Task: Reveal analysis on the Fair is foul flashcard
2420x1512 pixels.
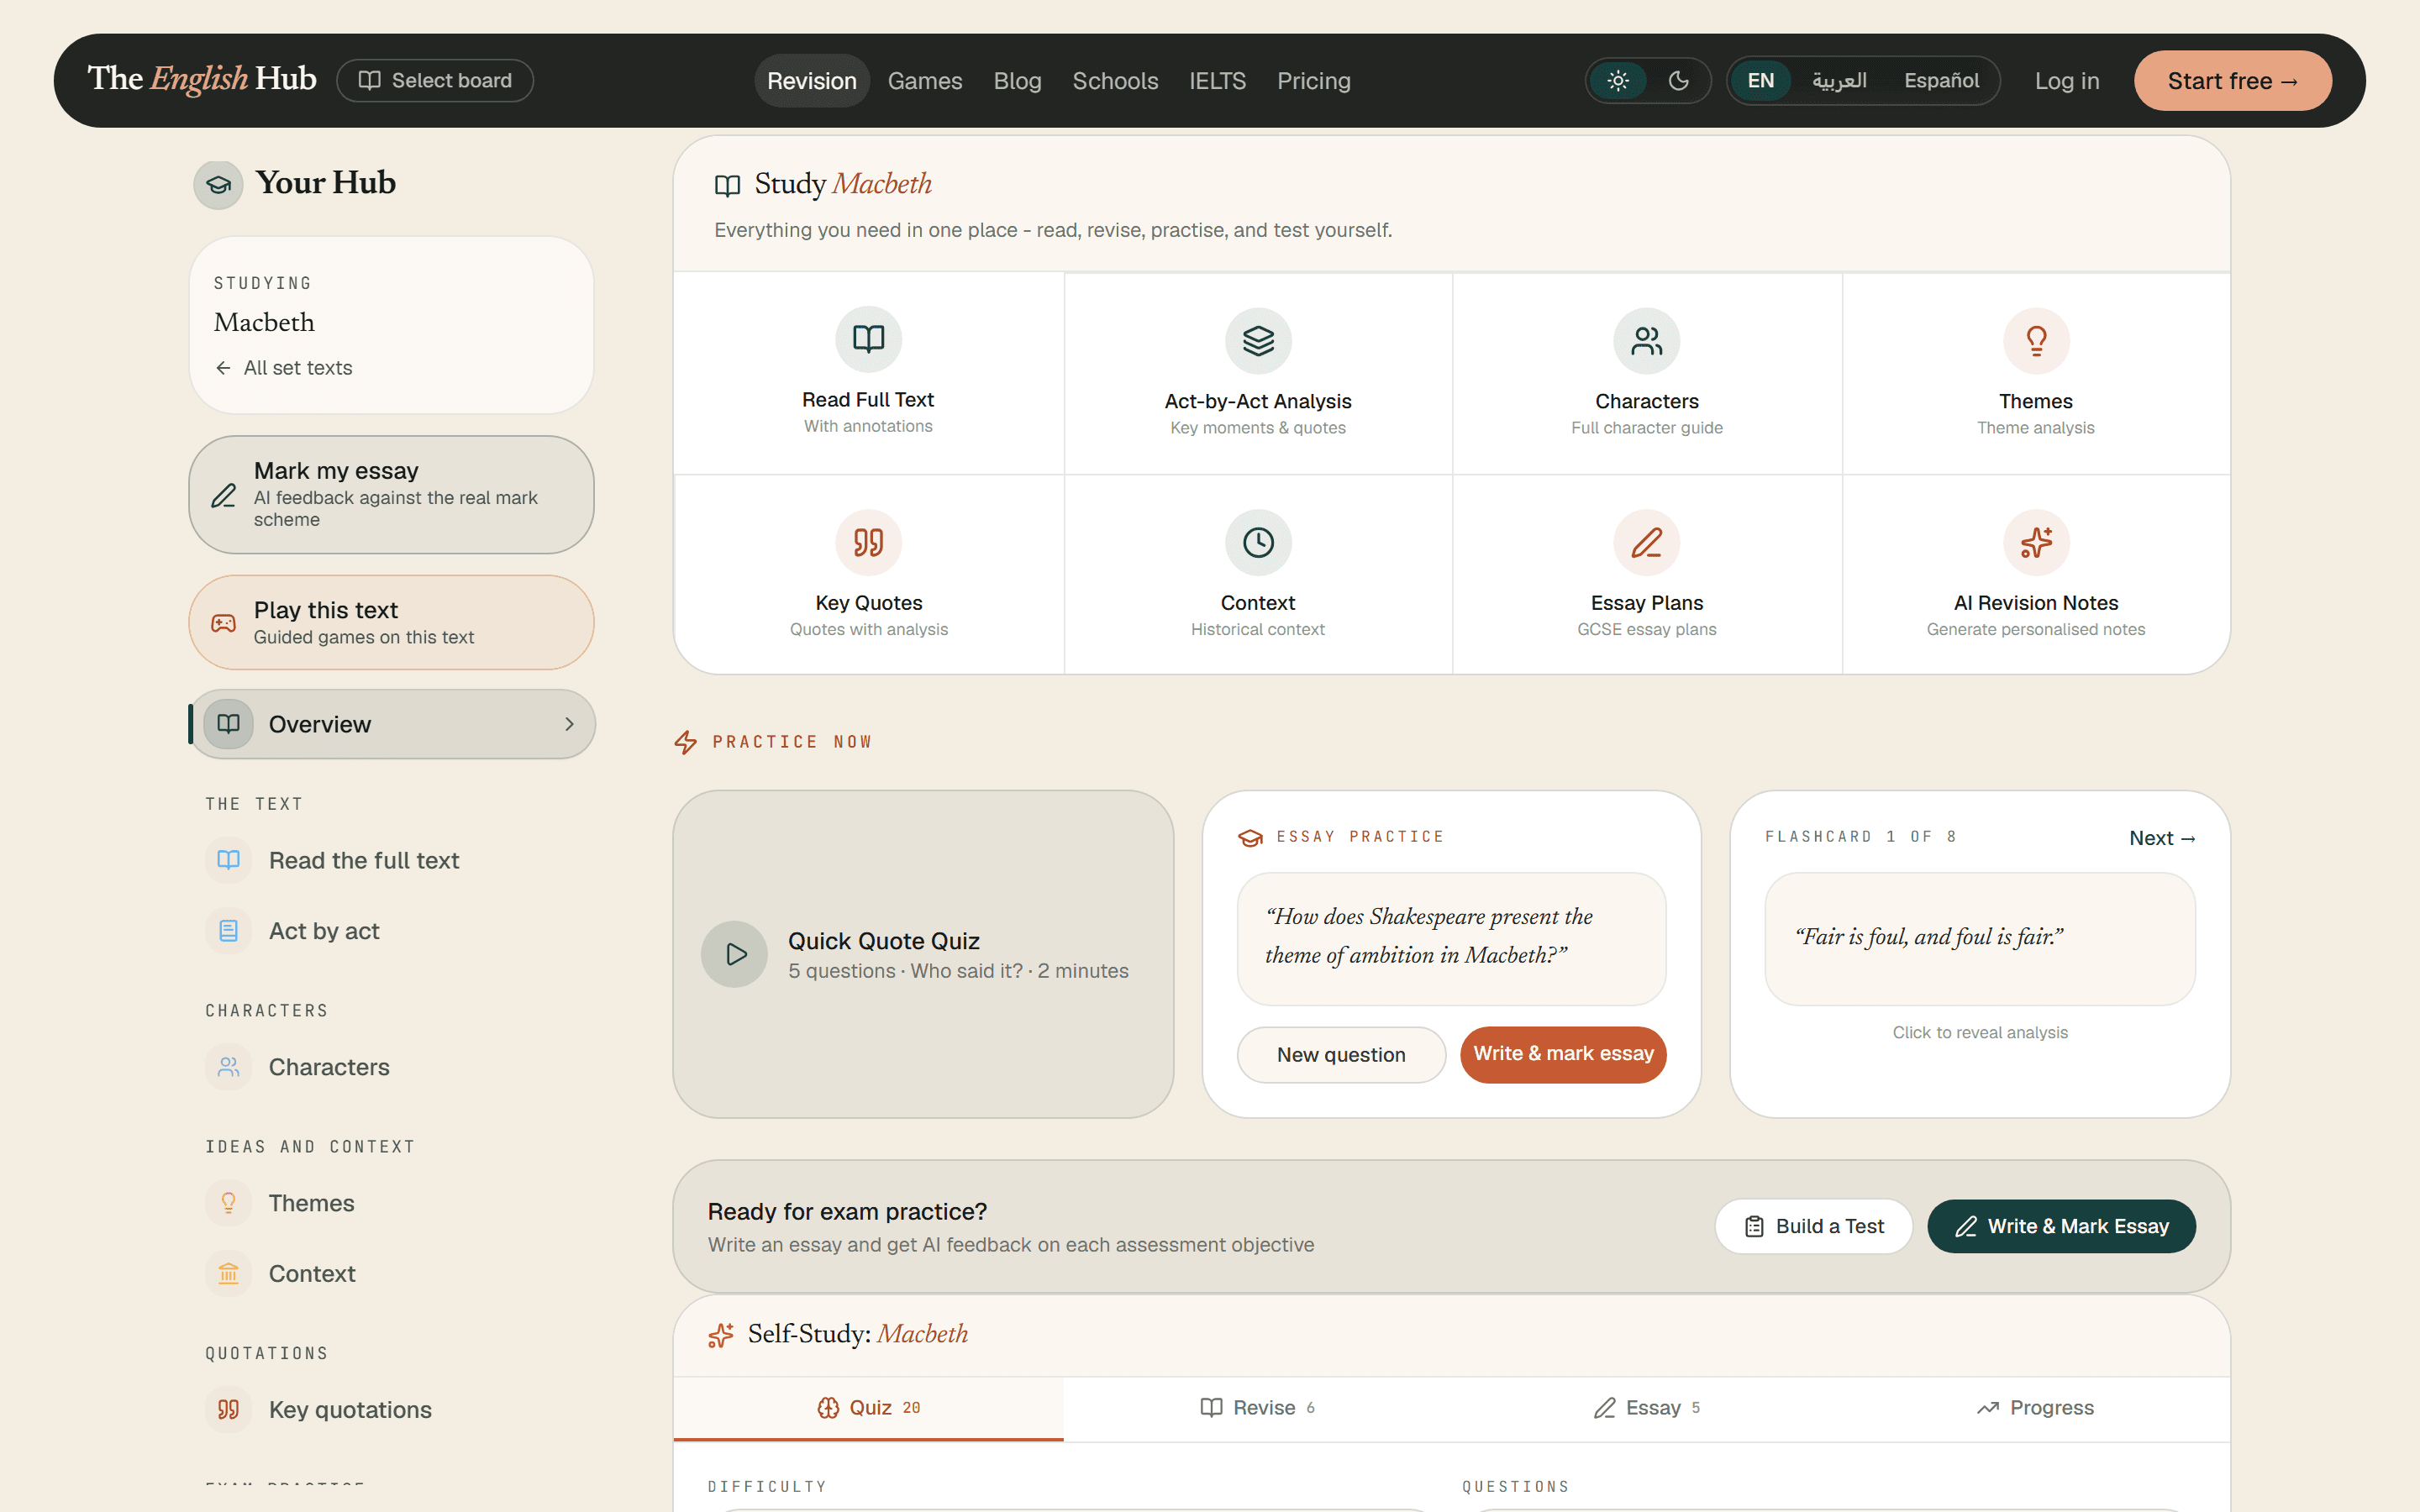Action: tap(1980, 938)
